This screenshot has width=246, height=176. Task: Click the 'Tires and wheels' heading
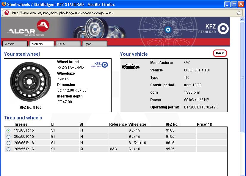[x=23, y=118]
